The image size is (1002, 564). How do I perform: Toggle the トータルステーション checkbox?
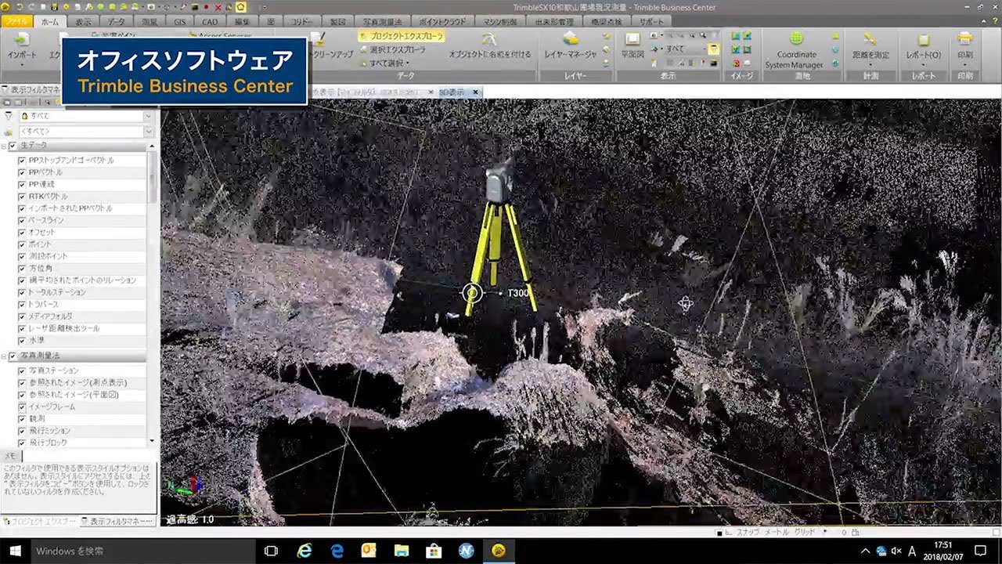(x=22, y=292)
